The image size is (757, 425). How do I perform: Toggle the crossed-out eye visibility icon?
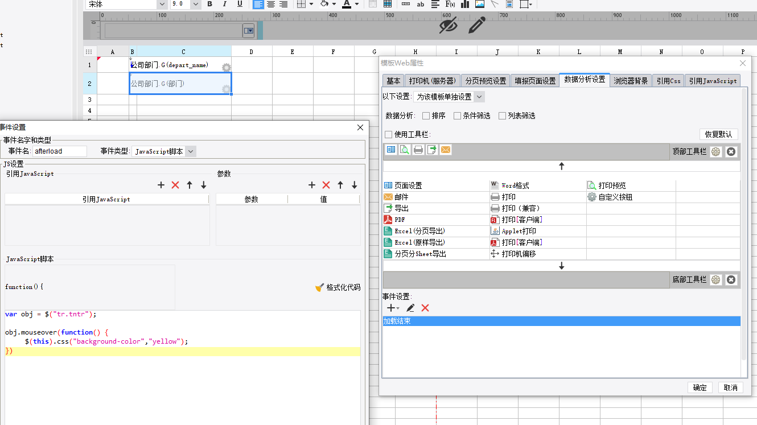448,25
